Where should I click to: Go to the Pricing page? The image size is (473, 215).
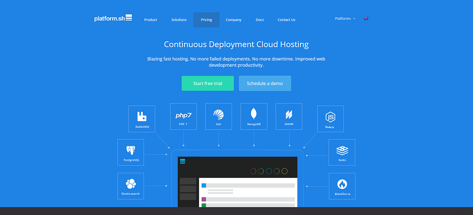click(207, 20)
